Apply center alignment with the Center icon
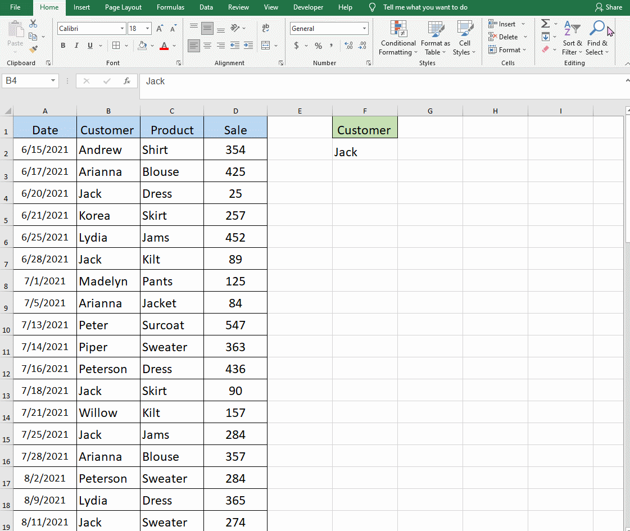The image size is (630, 531). tap(207, 46)
